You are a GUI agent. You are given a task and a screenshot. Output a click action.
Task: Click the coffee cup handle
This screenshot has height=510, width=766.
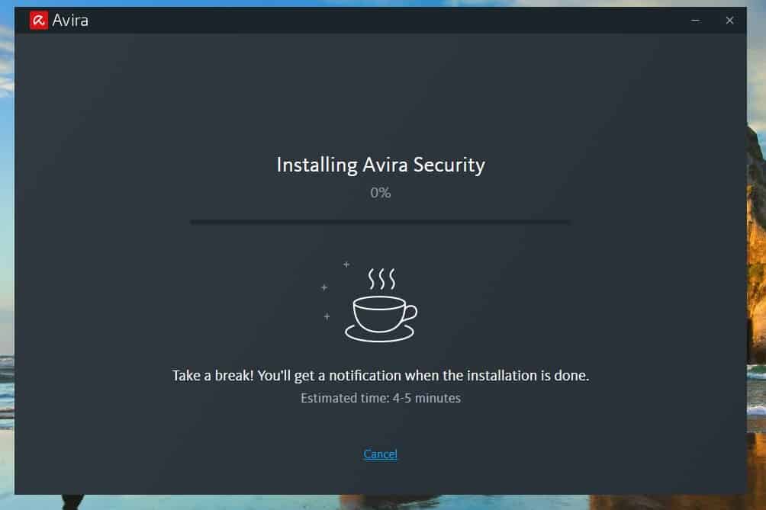(x=410, y=313)
